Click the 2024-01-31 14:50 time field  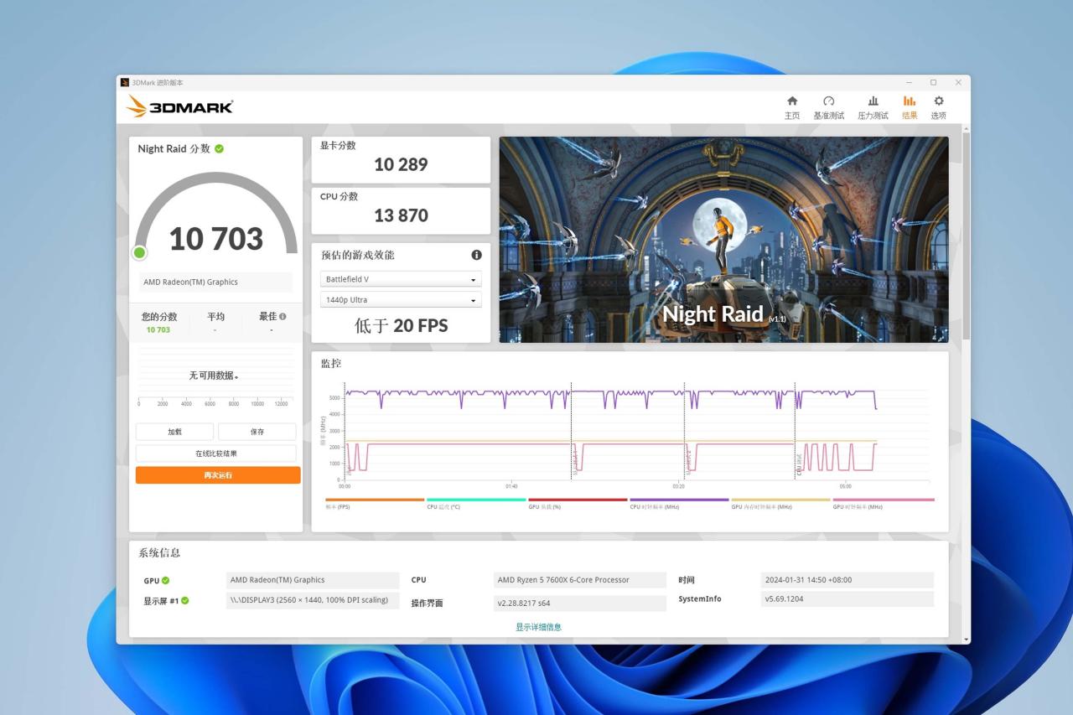pyautogui.click(x=848, y=580)
